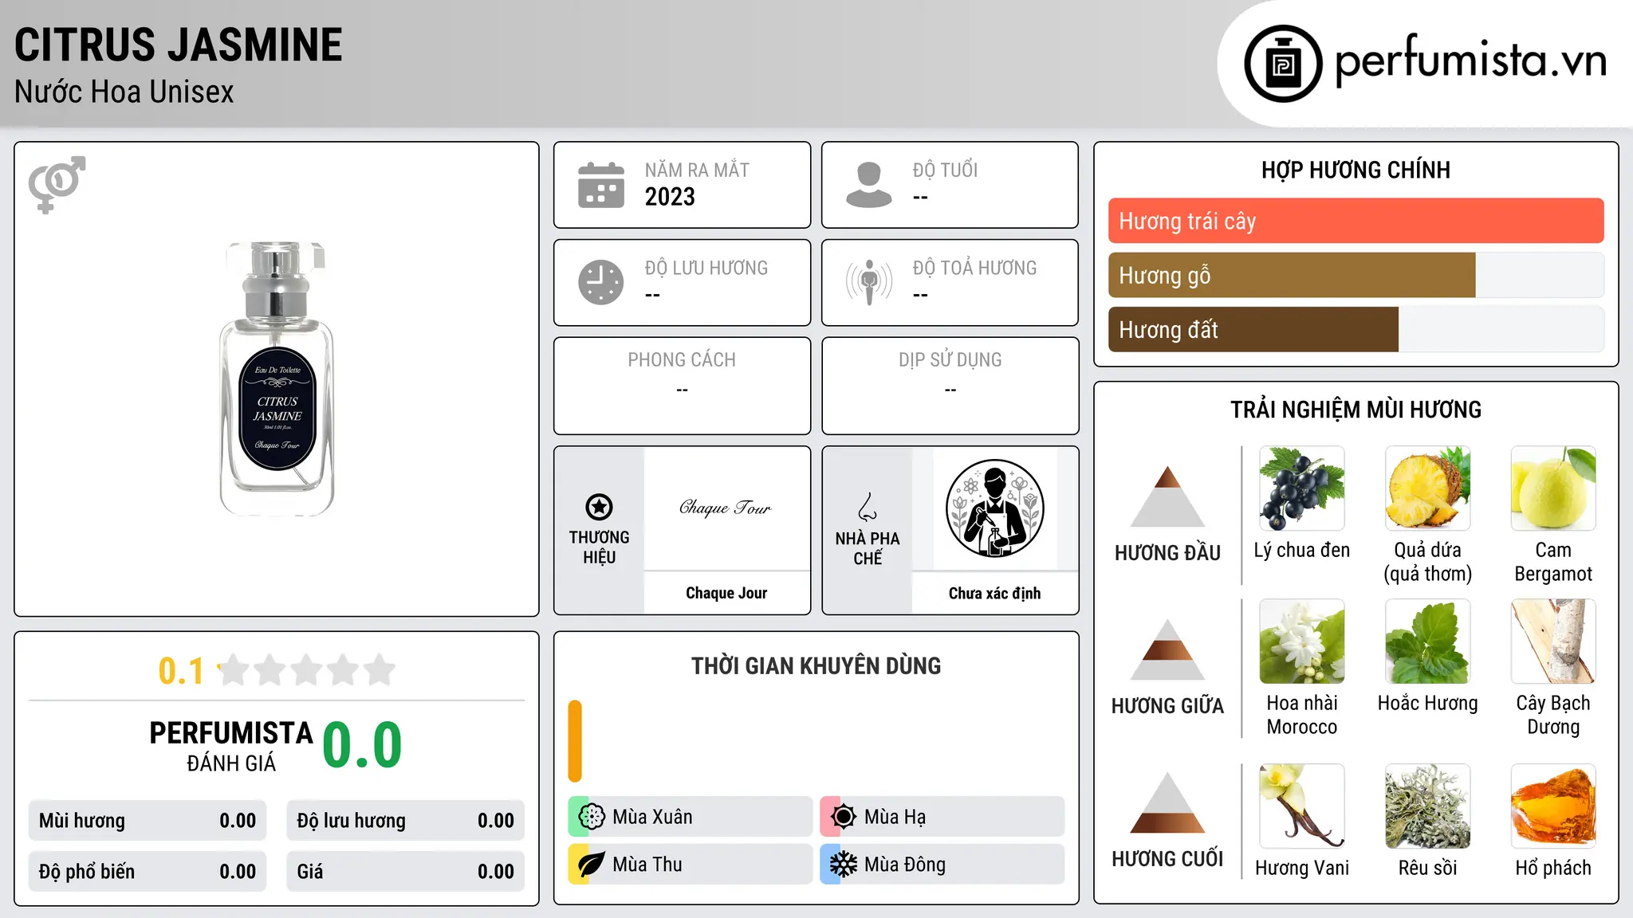The height and width of the screenshot is (918, 1633).
Task: Click the Perfumista Đánh giá label
Action: click(x=231, y=747)
